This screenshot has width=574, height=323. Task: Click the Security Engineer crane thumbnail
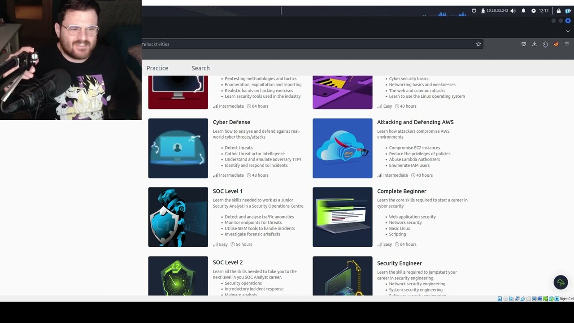pyautogui.click(x=343, y=276)
